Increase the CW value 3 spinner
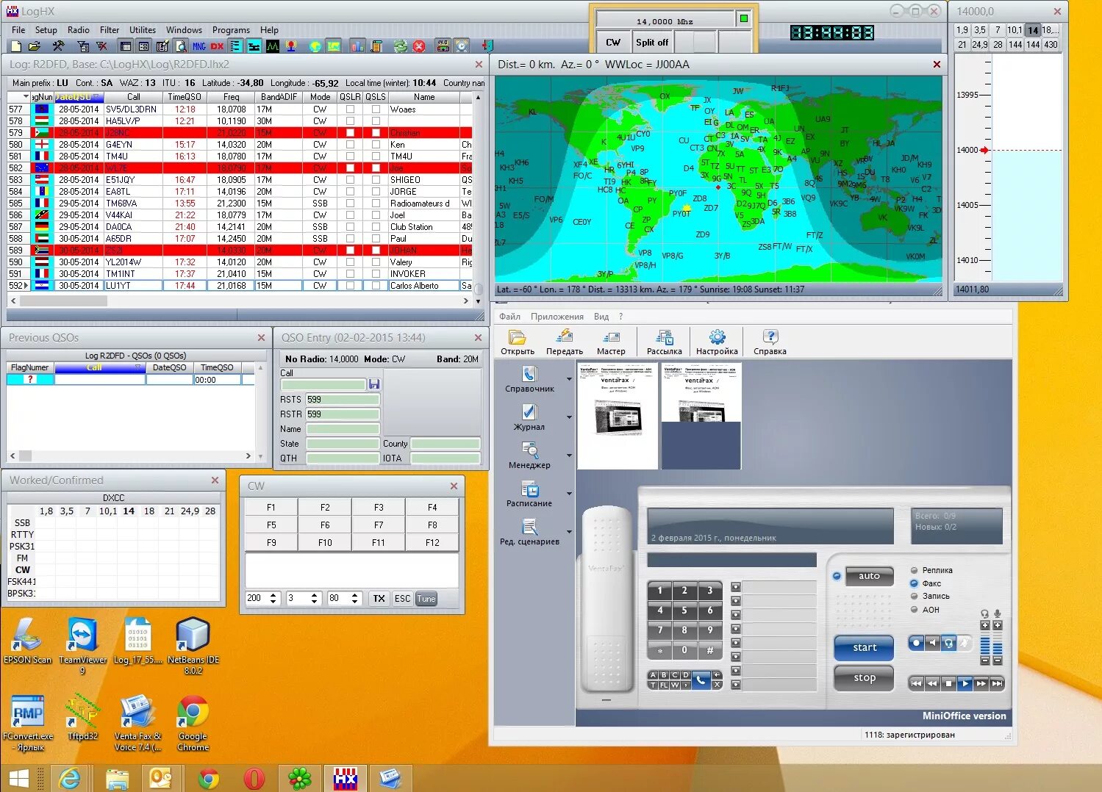This screenshot has width=1102, height=792. tap(314, 595)
